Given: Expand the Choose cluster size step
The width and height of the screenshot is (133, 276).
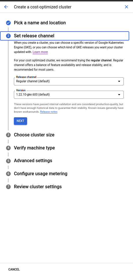Looking at the screenshot, I should [x=34, y=135].
